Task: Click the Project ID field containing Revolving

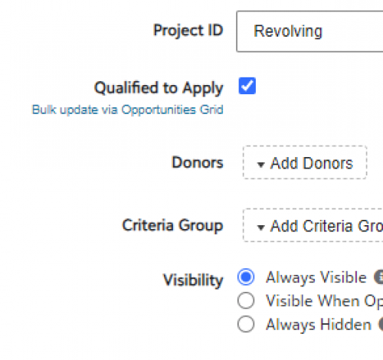Action: tap(309, 31)
